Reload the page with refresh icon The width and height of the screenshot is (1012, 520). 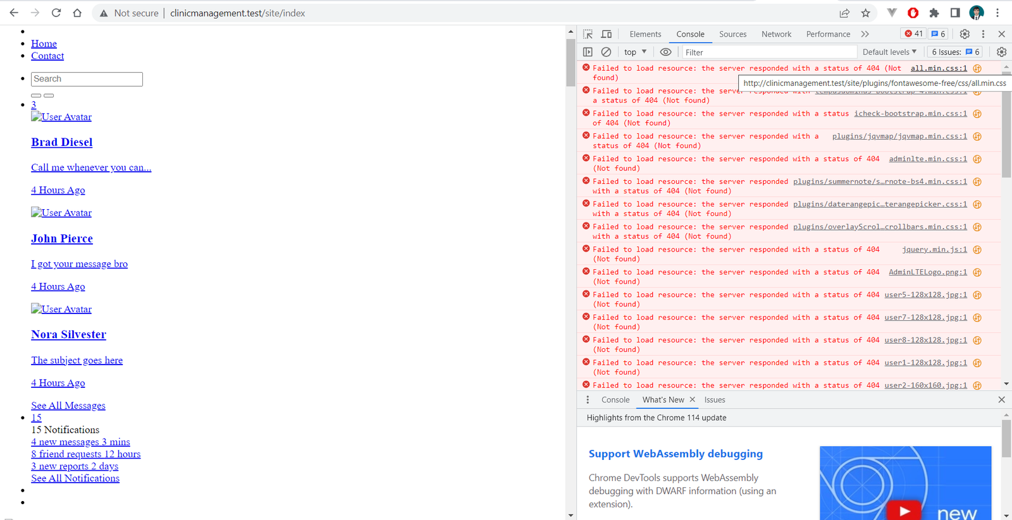pyautogui.click(x=56, y=13)
